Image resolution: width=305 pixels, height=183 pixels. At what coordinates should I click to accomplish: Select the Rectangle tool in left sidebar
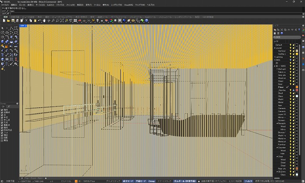(x=16, y=33)
